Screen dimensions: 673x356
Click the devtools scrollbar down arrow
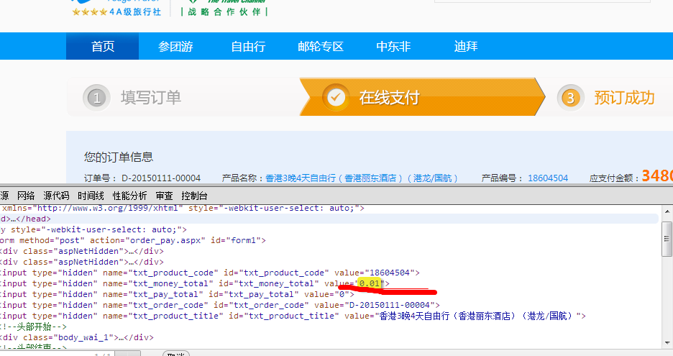point(667,343)
